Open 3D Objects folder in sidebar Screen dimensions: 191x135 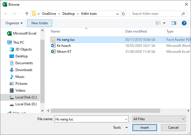click(21, 49)
